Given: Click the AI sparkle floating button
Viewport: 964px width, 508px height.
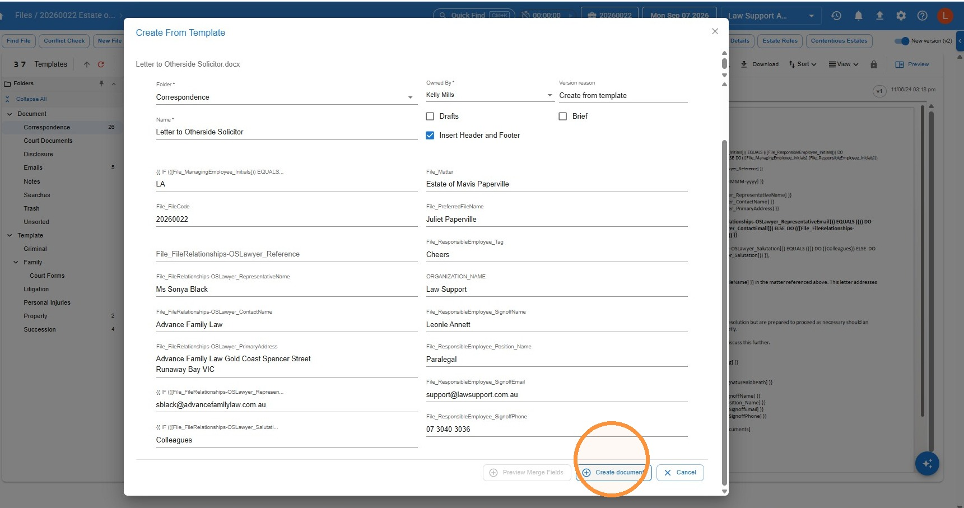Looking at the screenshot, I should coord(927,463).
